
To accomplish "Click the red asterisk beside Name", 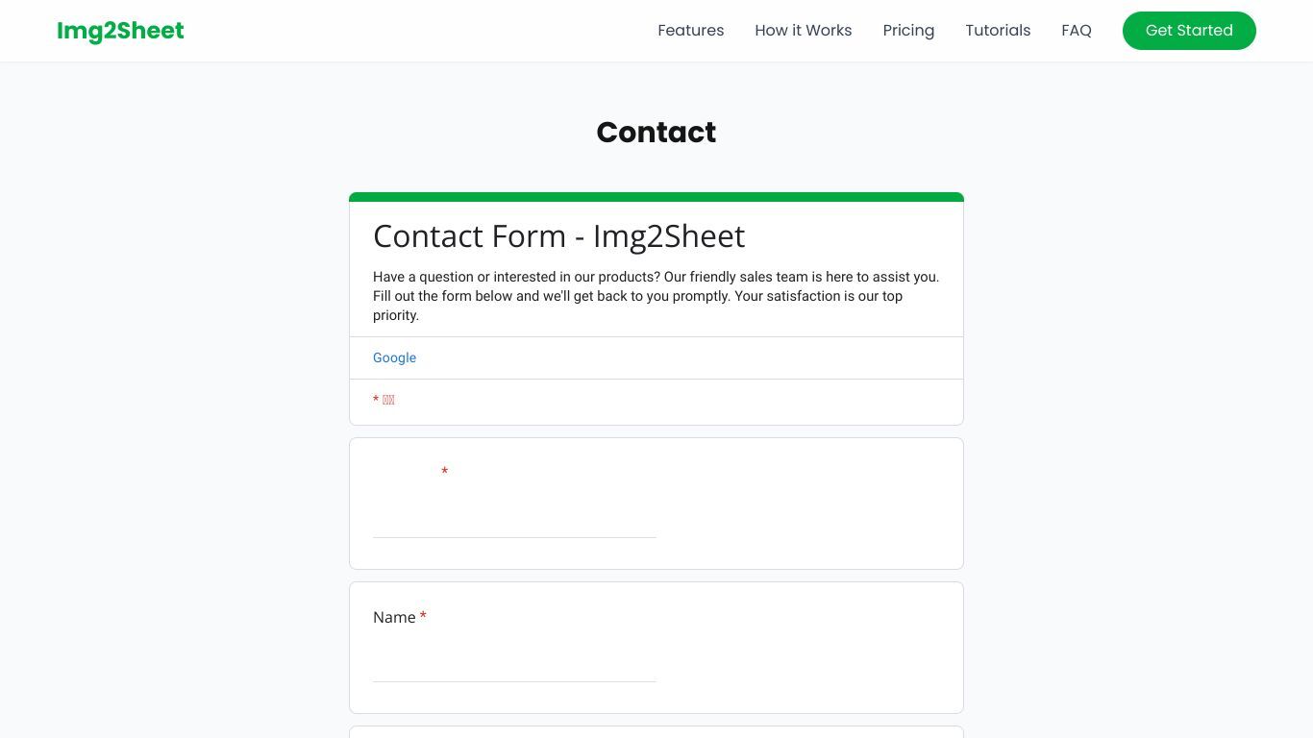I will click(423, 616).
